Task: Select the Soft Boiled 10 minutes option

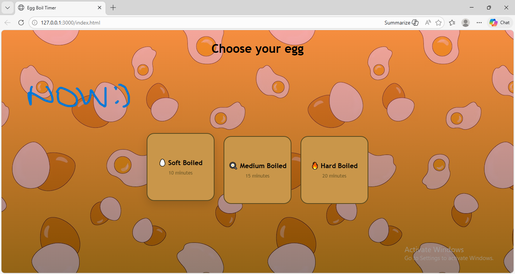Action: click(x=181, y=167)
